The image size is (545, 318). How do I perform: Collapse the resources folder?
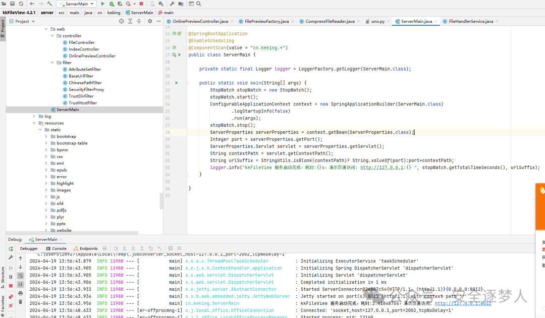click(x=34, y=123)
